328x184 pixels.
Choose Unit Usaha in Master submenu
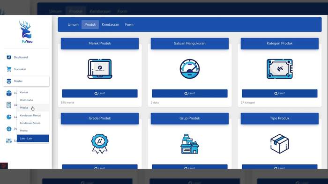tap(33, 100)
